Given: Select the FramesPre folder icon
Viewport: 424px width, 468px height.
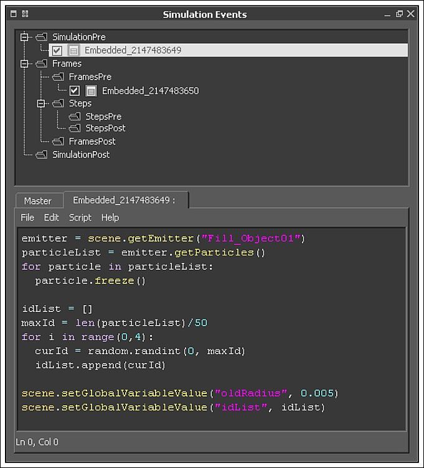Looking at the screenshot, I should 59,77.
